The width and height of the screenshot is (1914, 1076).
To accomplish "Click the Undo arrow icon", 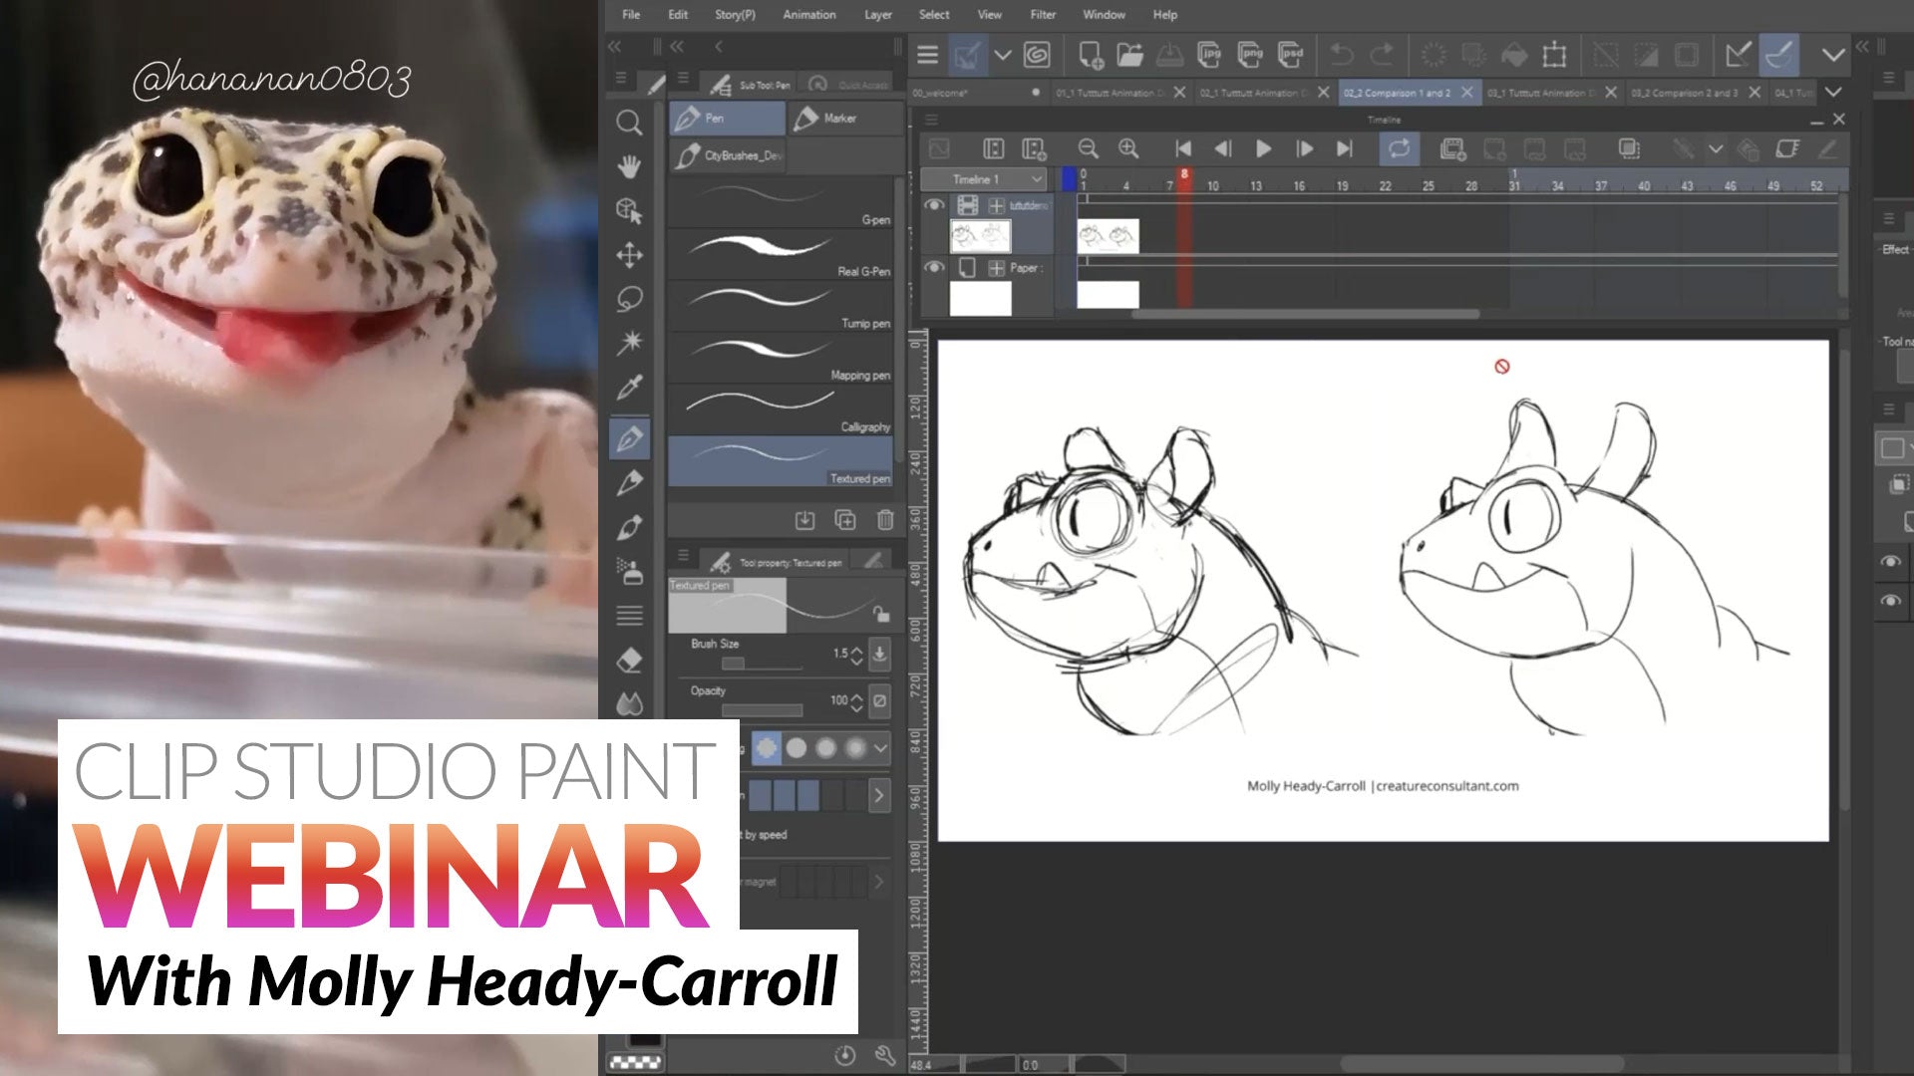I will [1342, 55].
